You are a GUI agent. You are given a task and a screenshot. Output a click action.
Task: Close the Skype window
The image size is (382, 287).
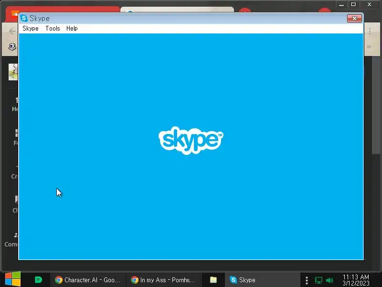pos(354,18)
